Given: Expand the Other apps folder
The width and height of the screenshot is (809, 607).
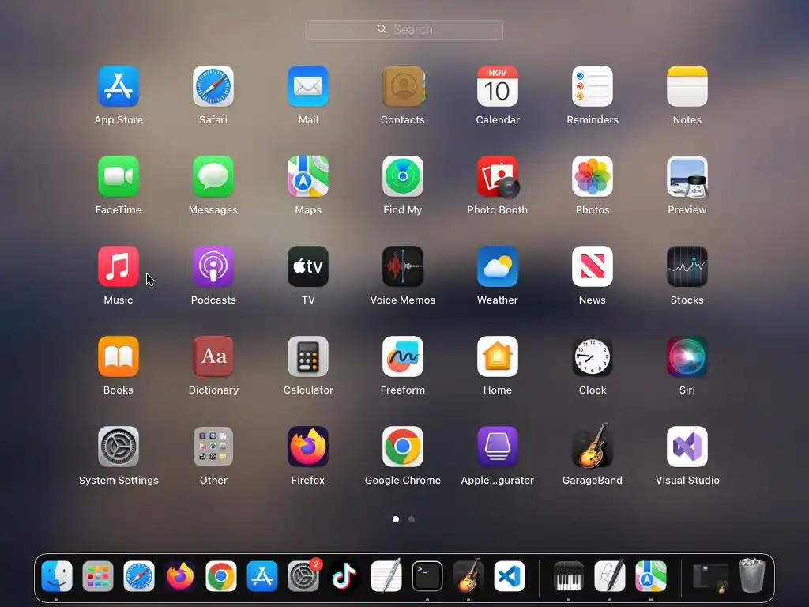Looking at the screenshot, I should (213, 447).
